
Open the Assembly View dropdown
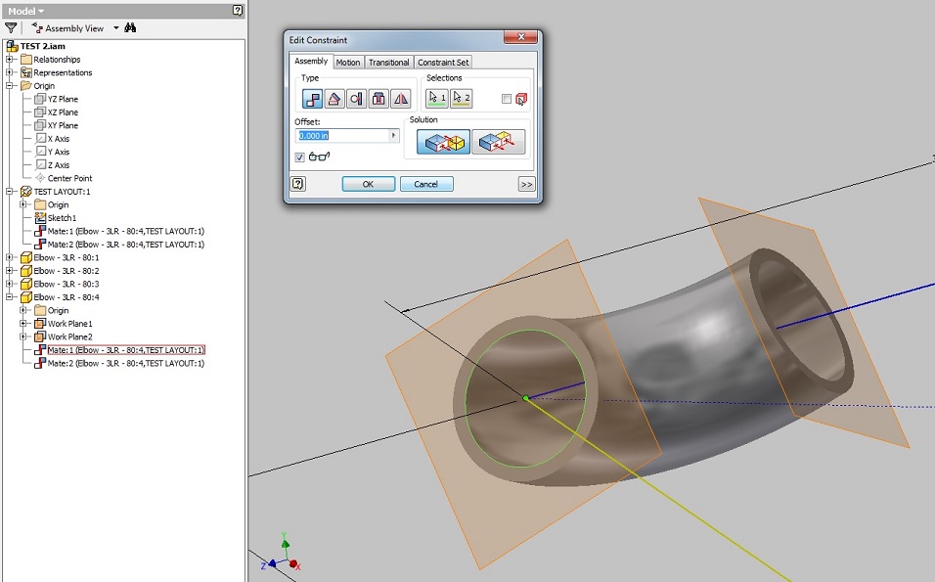114,27
